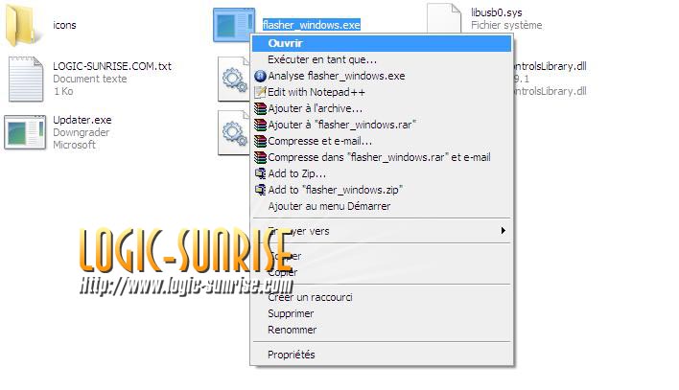Choose Add to Zip...
Image resolution: width=679 pixels, height=390 pixels.
click(x=382, y=173)
